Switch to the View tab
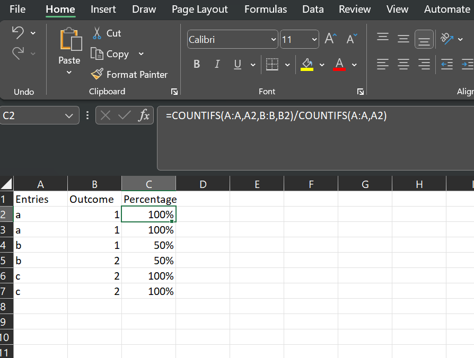This screenshot has height=358, width=474. pyautogui.click(x=397, y=10)
